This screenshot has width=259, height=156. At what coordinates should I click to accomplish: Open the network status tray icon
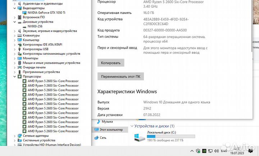tap(210, 151)
